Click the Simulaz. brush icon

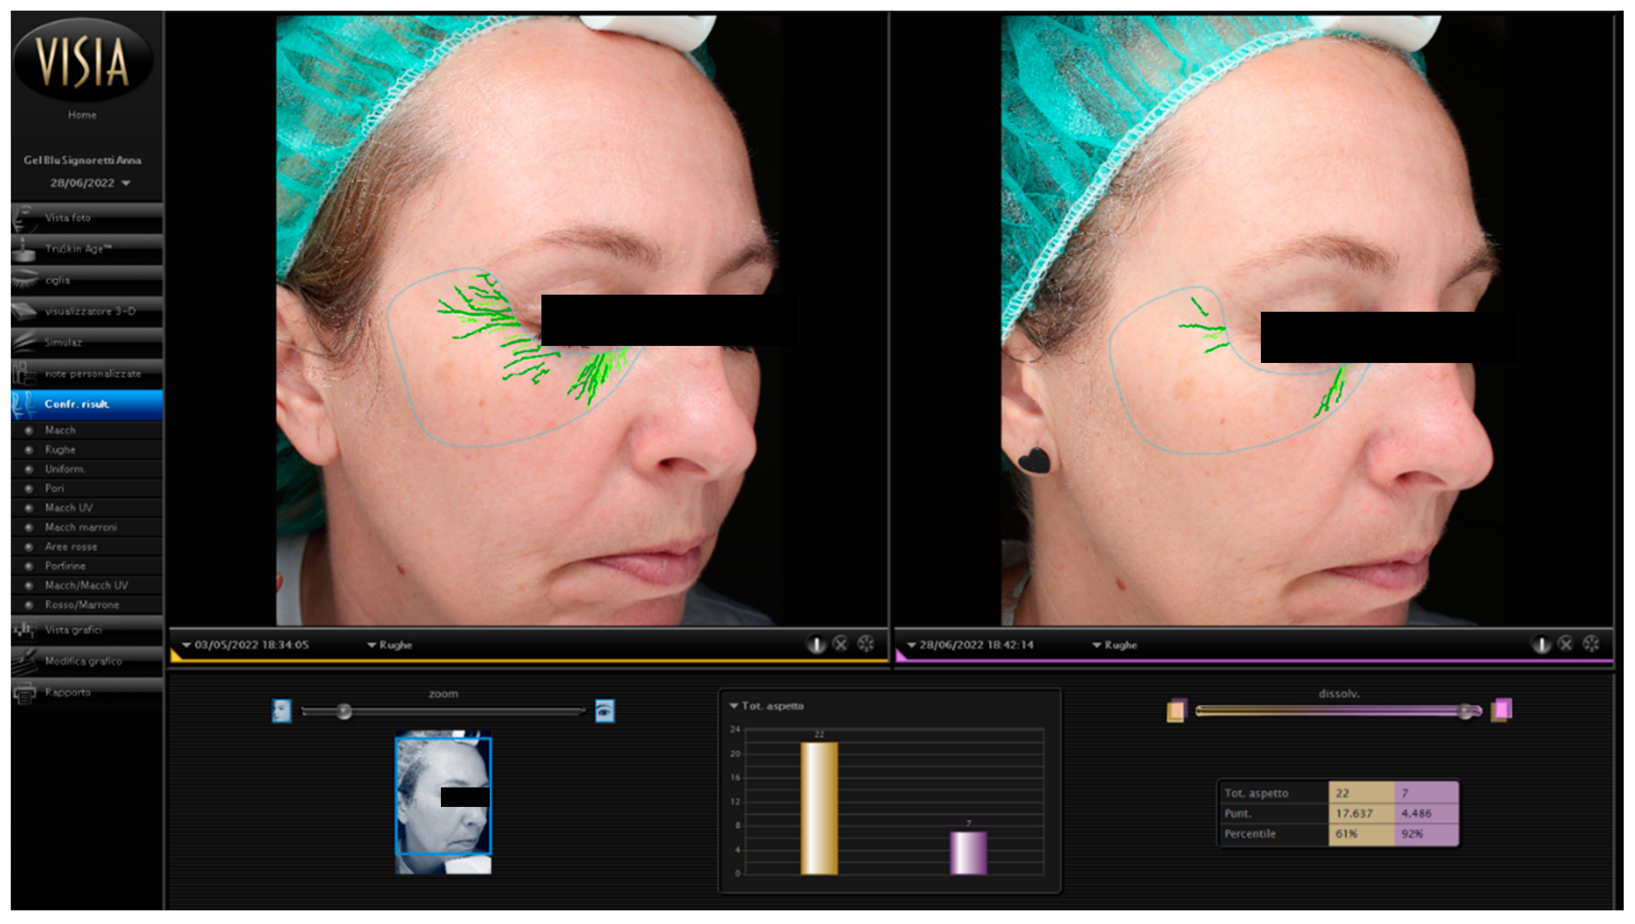(x=24, y=342)
